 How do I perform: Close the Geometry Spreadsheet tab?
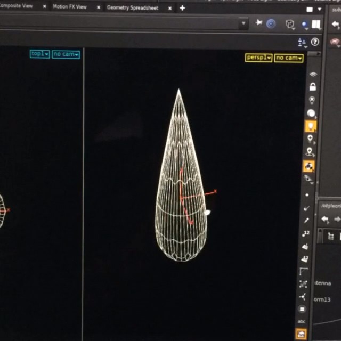(x=170, y=8)
